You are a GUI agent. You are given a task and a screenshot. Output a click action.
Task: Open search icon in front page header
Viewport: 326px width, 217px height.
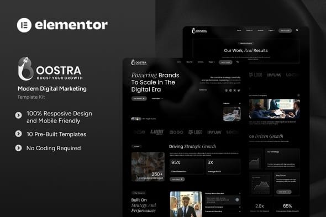click(238, 62)
